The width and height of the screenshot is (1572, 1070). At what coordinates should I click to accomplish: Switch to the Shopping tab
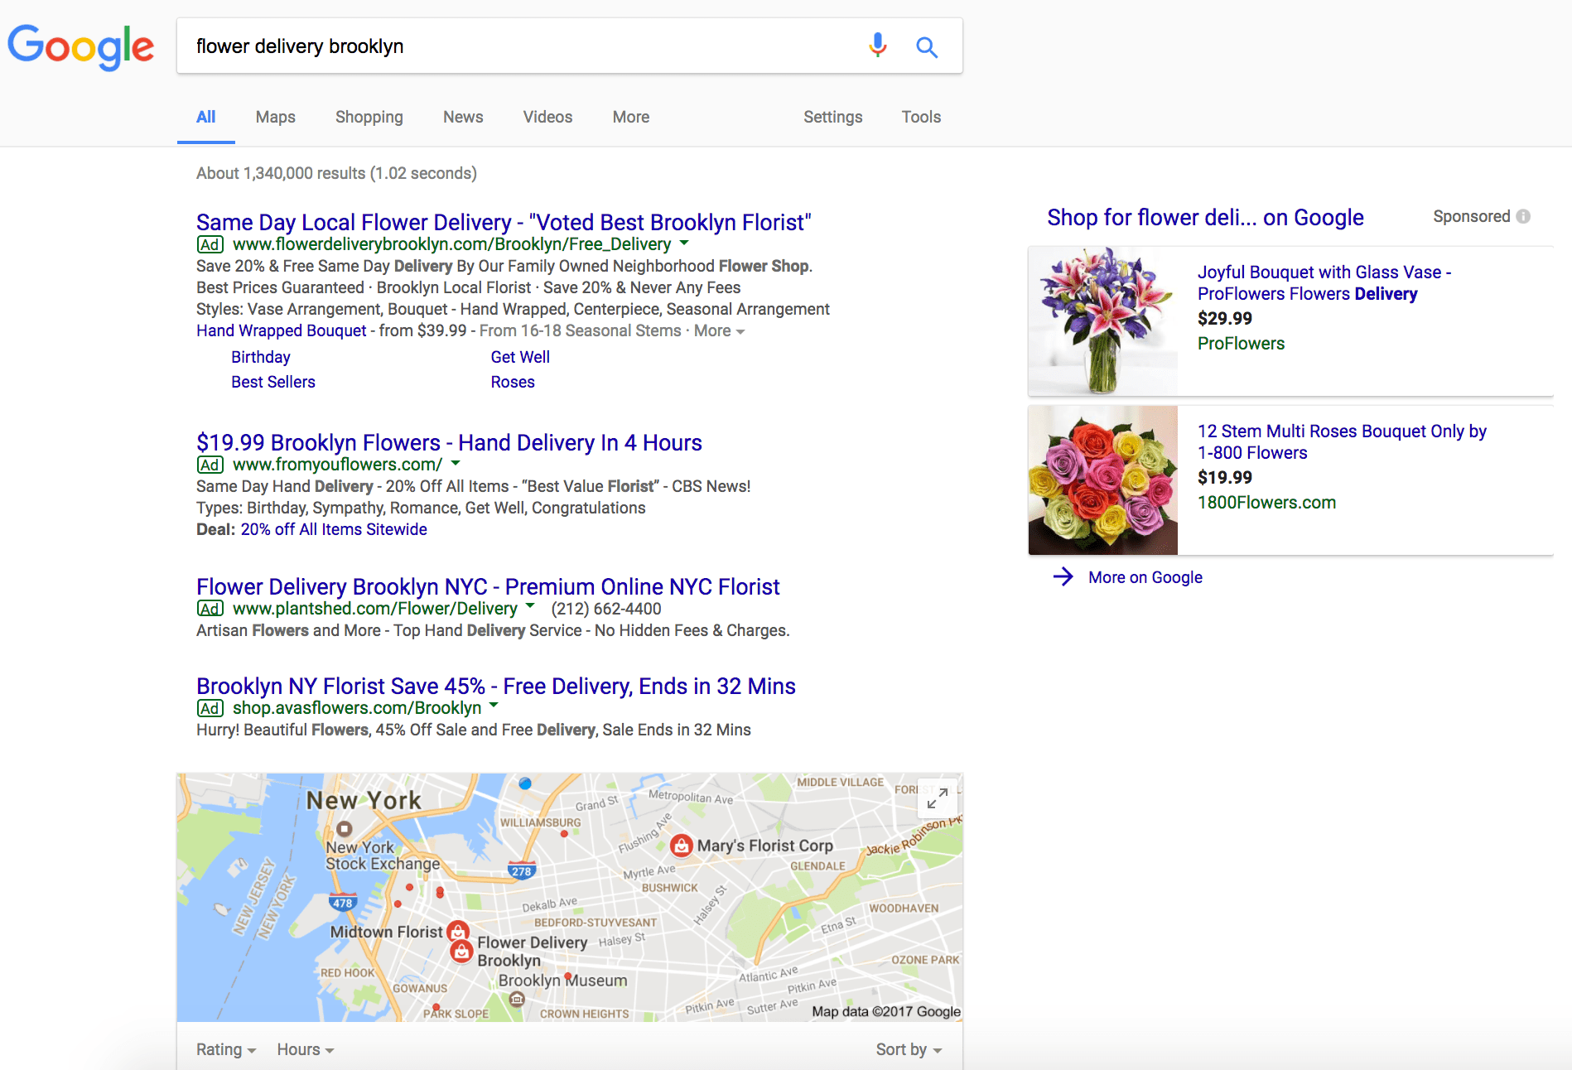[x=369, y=117]
